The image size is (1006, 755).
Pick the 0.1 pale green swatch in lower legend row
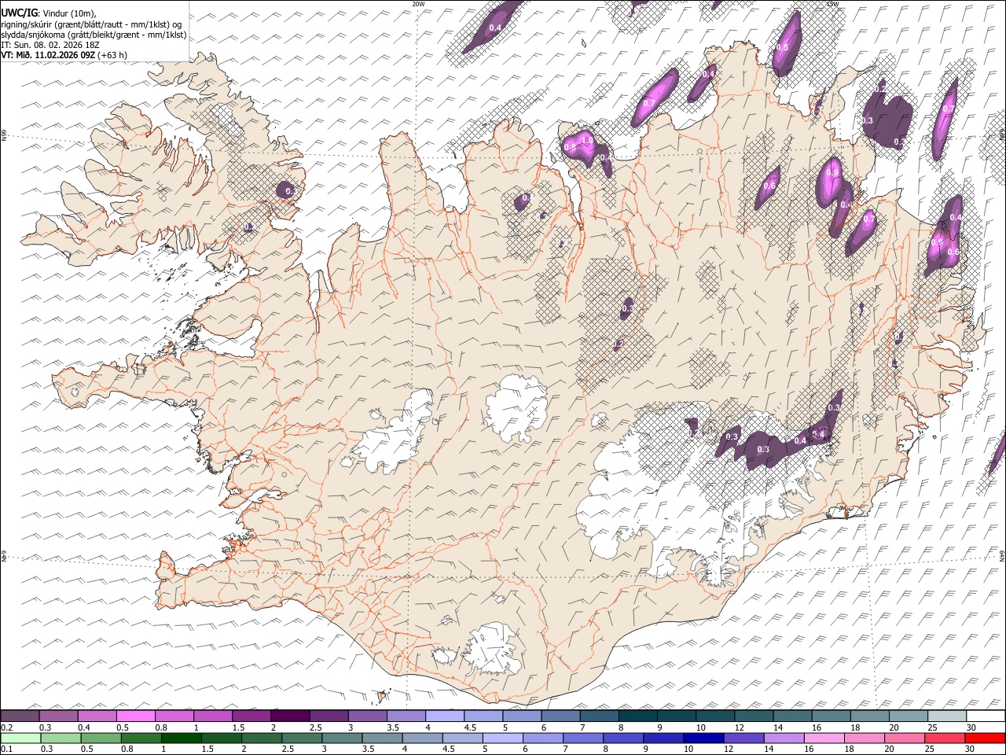[20, 738]
